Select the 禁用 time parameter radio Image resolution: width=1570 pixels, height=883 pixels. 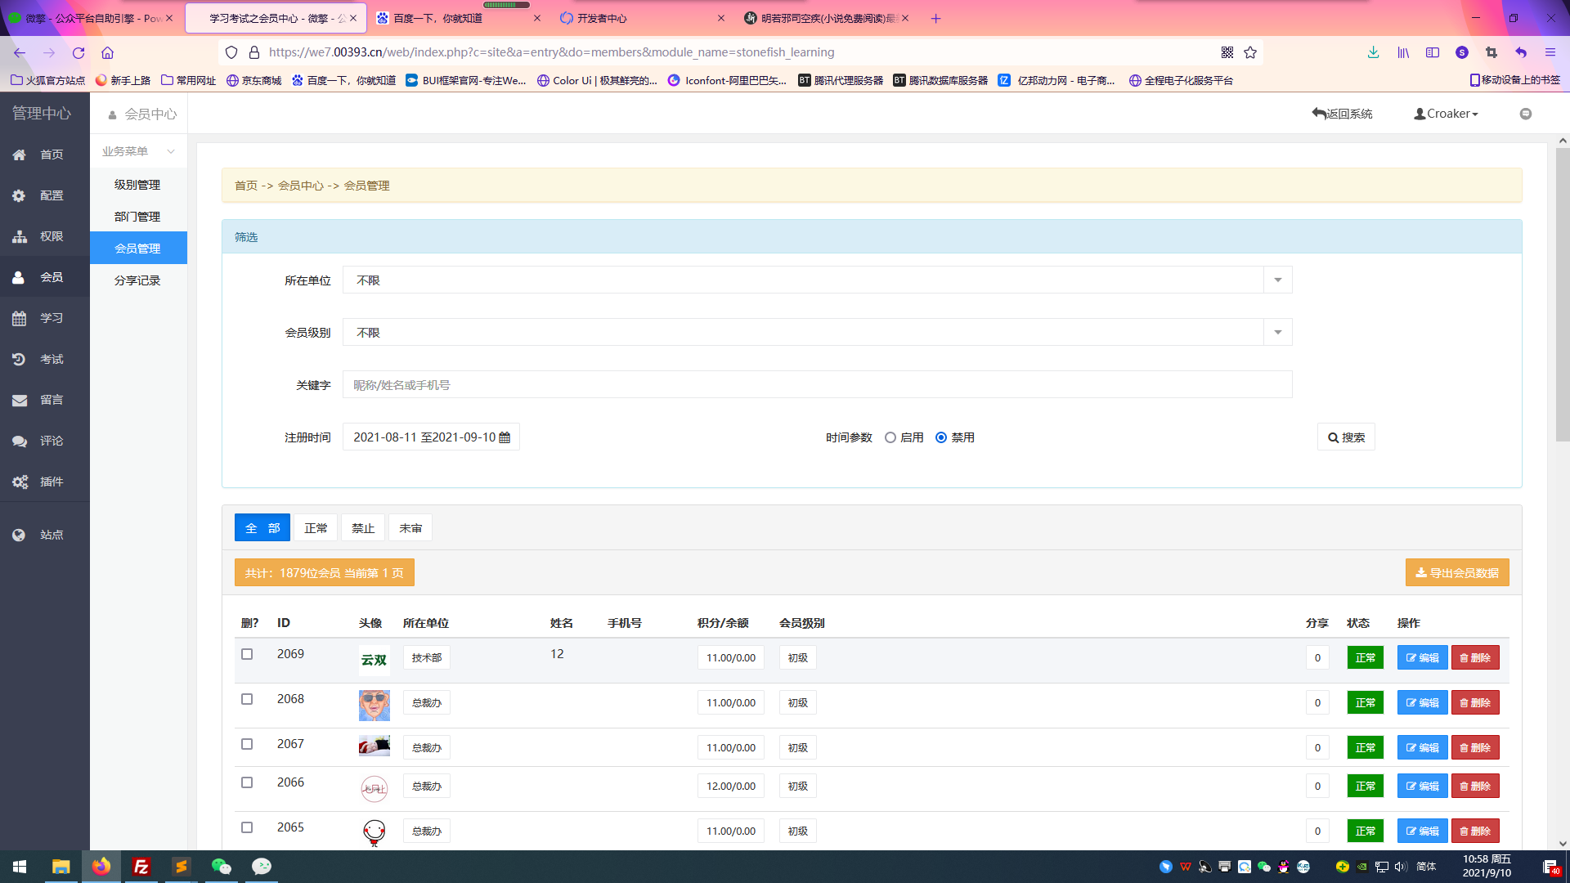coord(941,437)
